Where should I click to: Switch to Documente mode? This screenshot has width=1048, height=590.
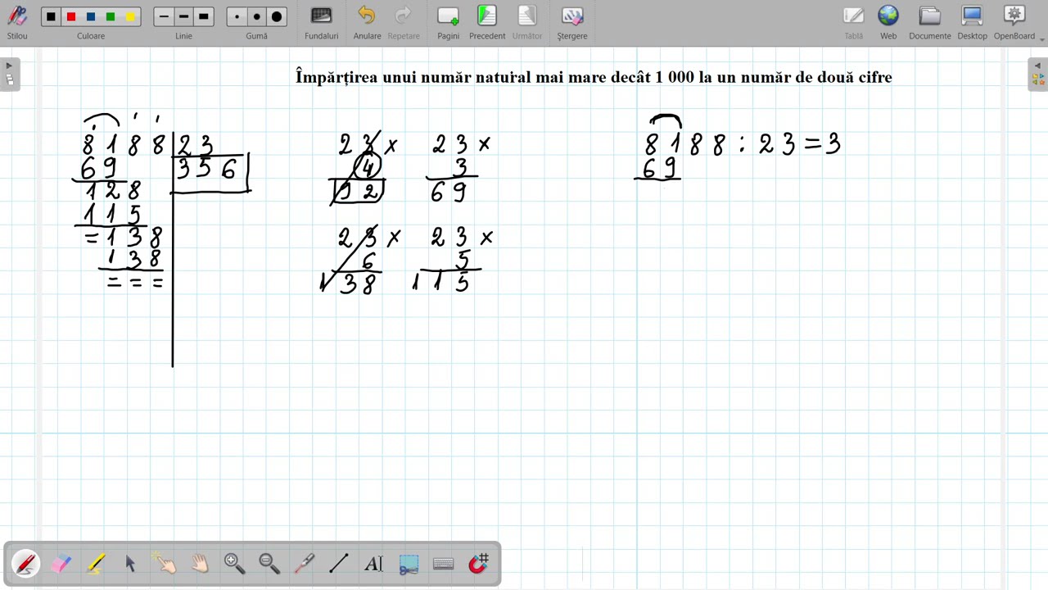point(930,22)
